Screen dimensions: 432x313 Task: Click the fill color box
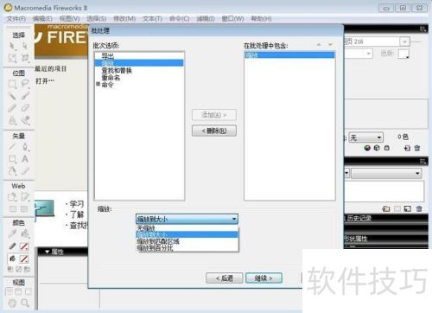tap(24, 259)
